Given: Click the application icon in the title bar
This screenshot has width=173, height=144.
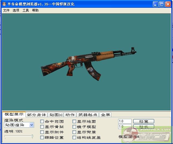Looking at the screenshot, I should coord(4,4).
